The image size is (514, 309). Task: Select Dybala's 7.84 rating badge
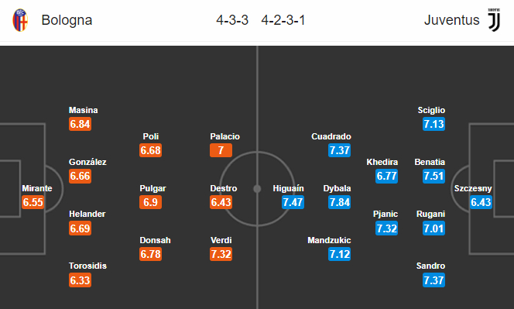point(340,202)
